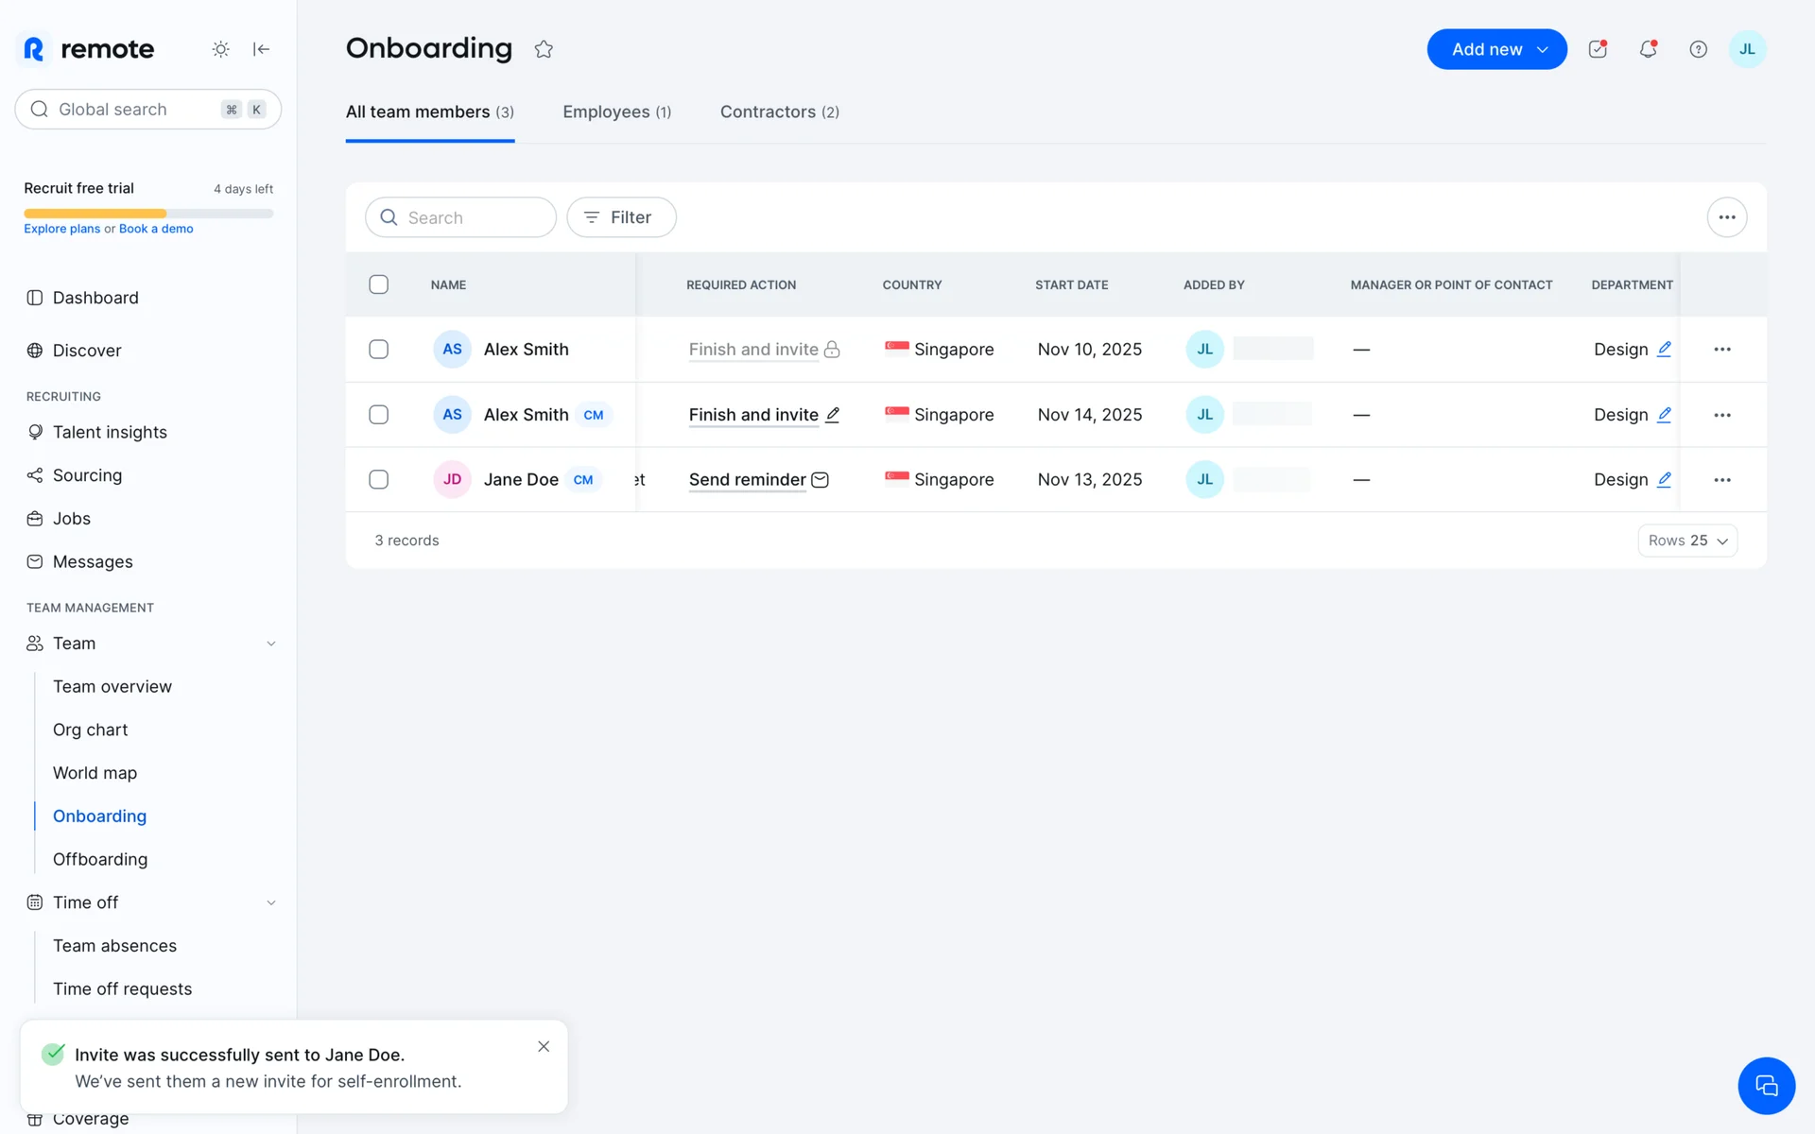Screen dimensions: 1815x1134
Task: Open the help question mark icon
Action: (x=1698, y=49)
